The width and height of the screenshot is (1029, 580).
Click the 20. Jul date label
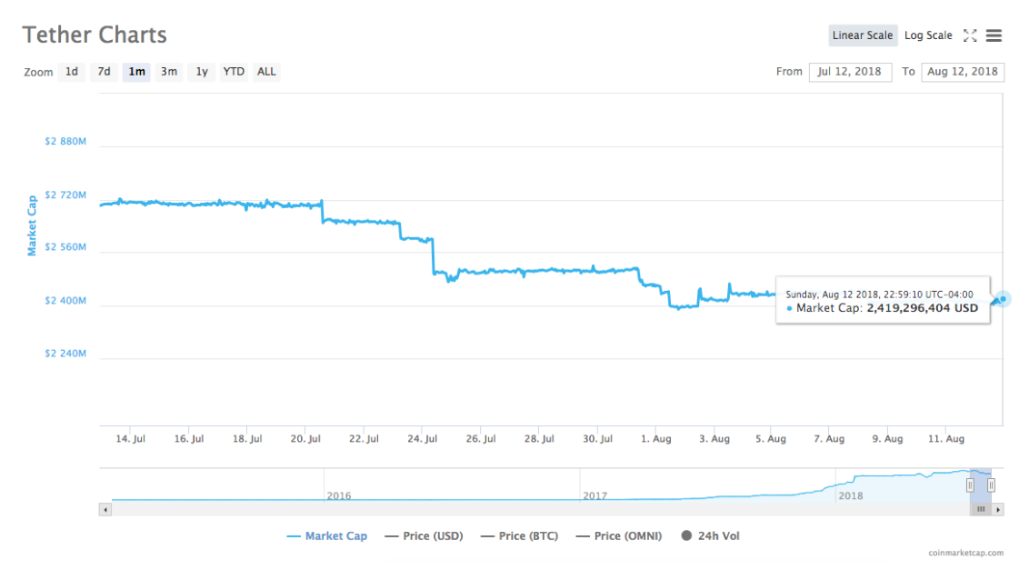click(x=305, y=439)
